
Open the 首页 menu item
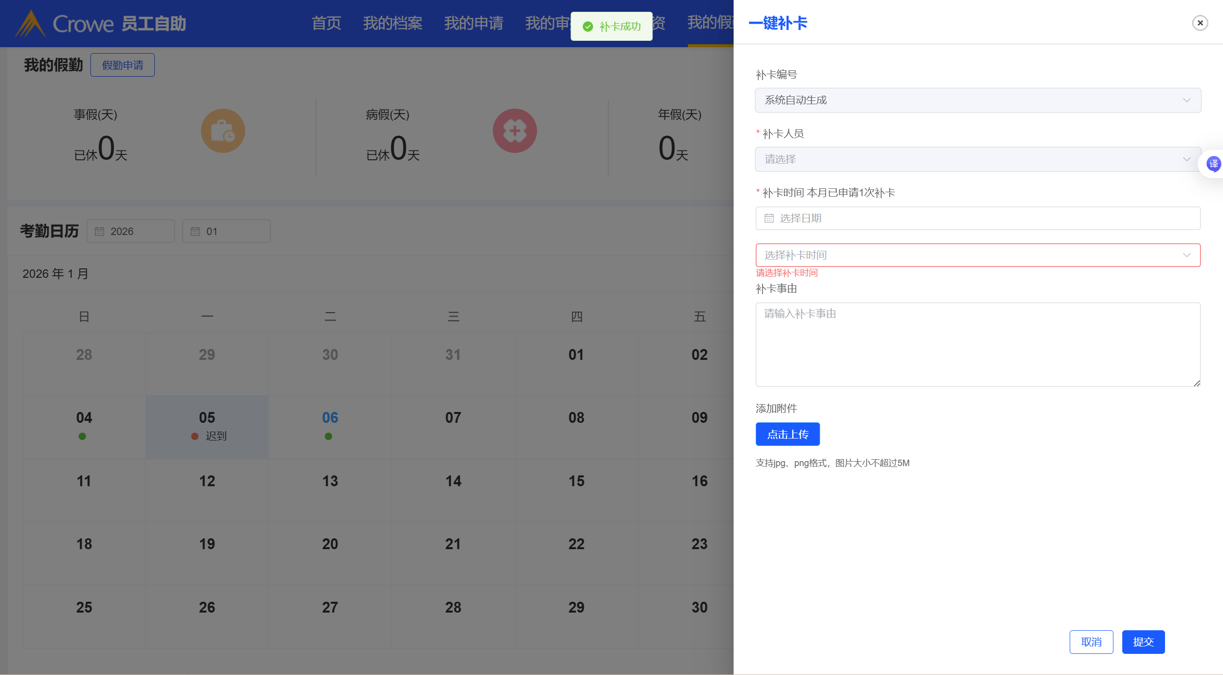coord(326,23)
